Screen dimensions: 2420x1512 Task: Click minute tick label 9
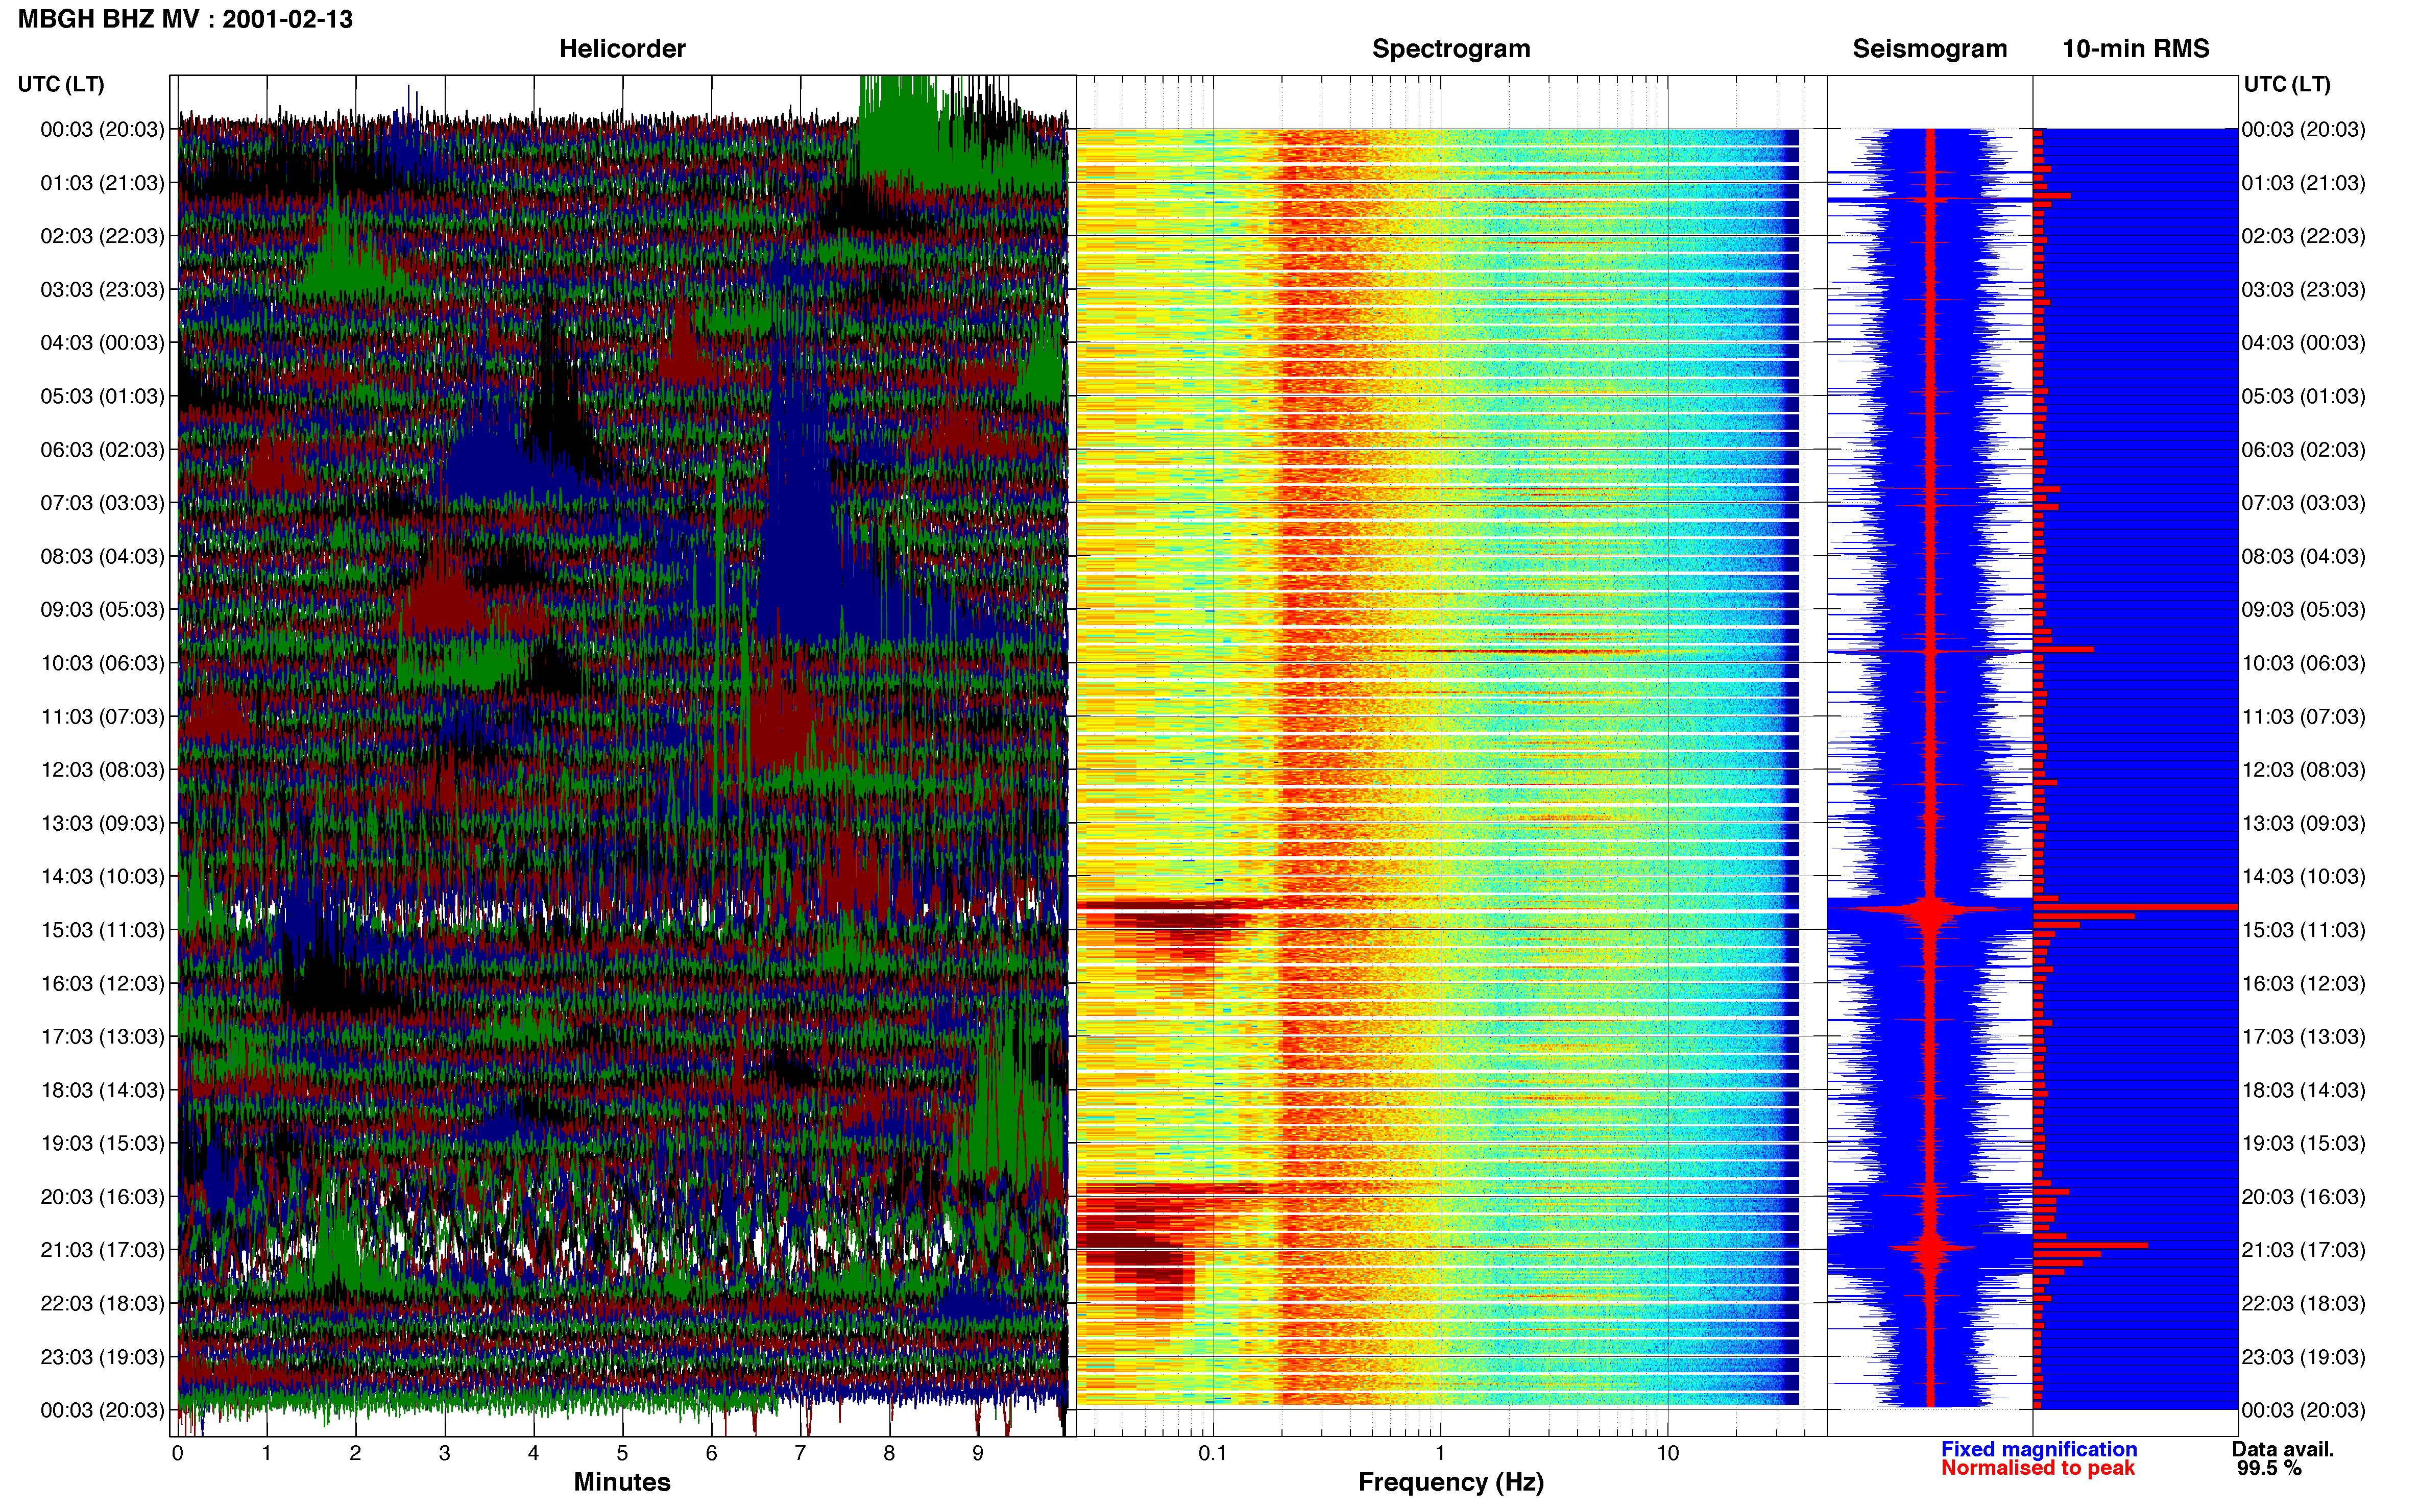click(x=977, y=1454)
